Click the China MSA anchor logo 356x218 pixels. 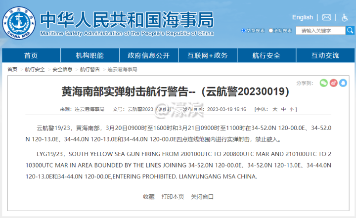[x=19, y=23]
